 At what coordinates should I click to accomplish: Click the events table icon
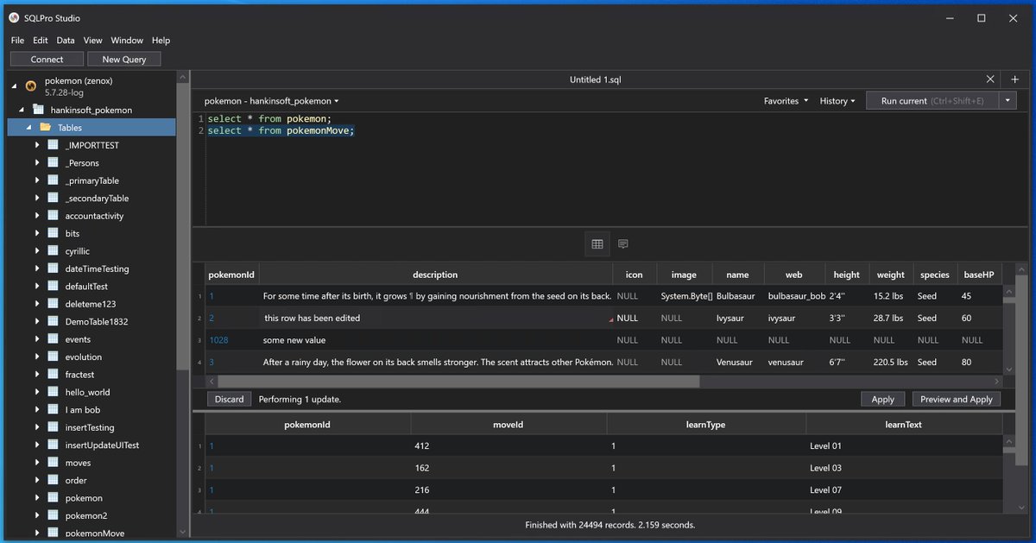click(x=53, y=339)
